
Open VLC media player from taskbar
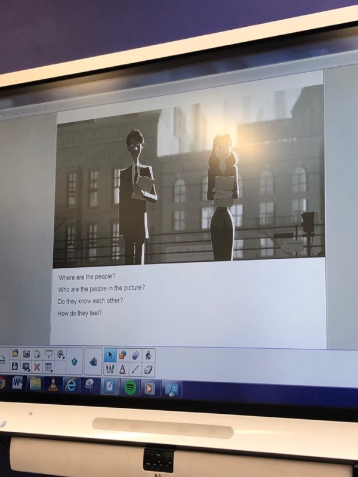53,385
